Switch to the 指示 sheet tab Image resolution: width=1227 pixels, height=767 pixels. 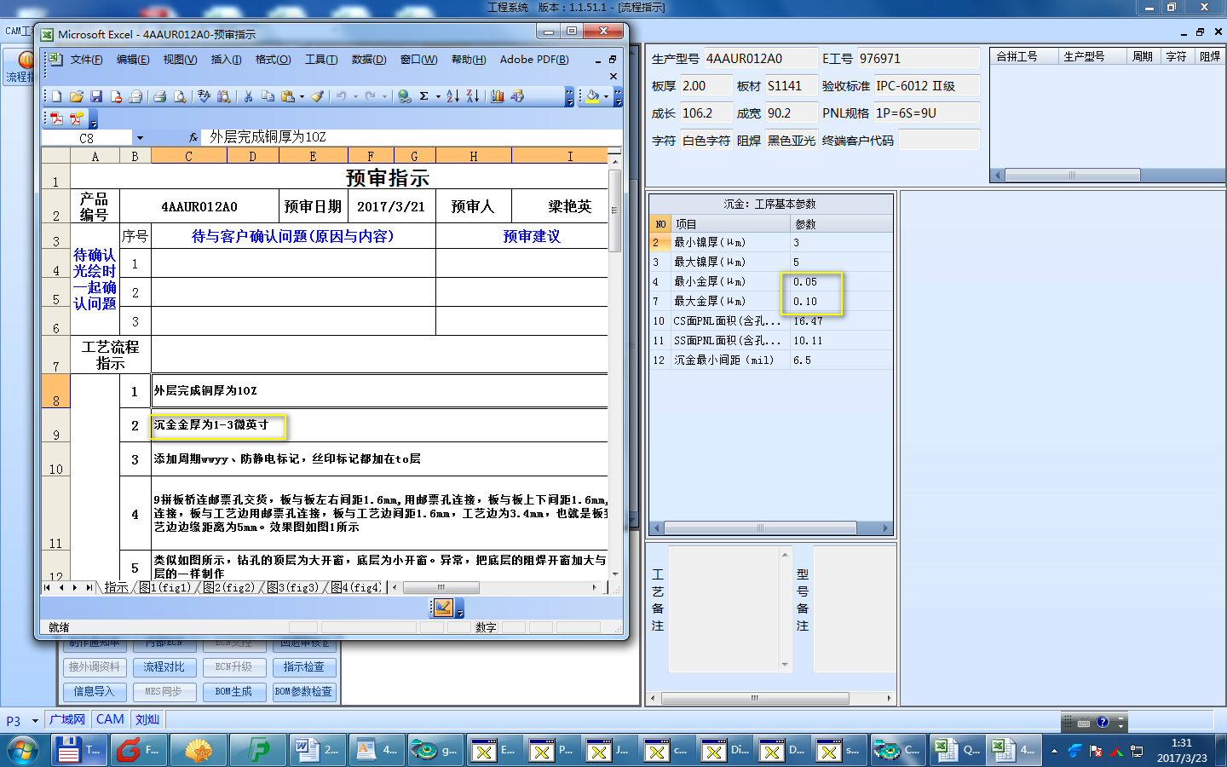116,587
